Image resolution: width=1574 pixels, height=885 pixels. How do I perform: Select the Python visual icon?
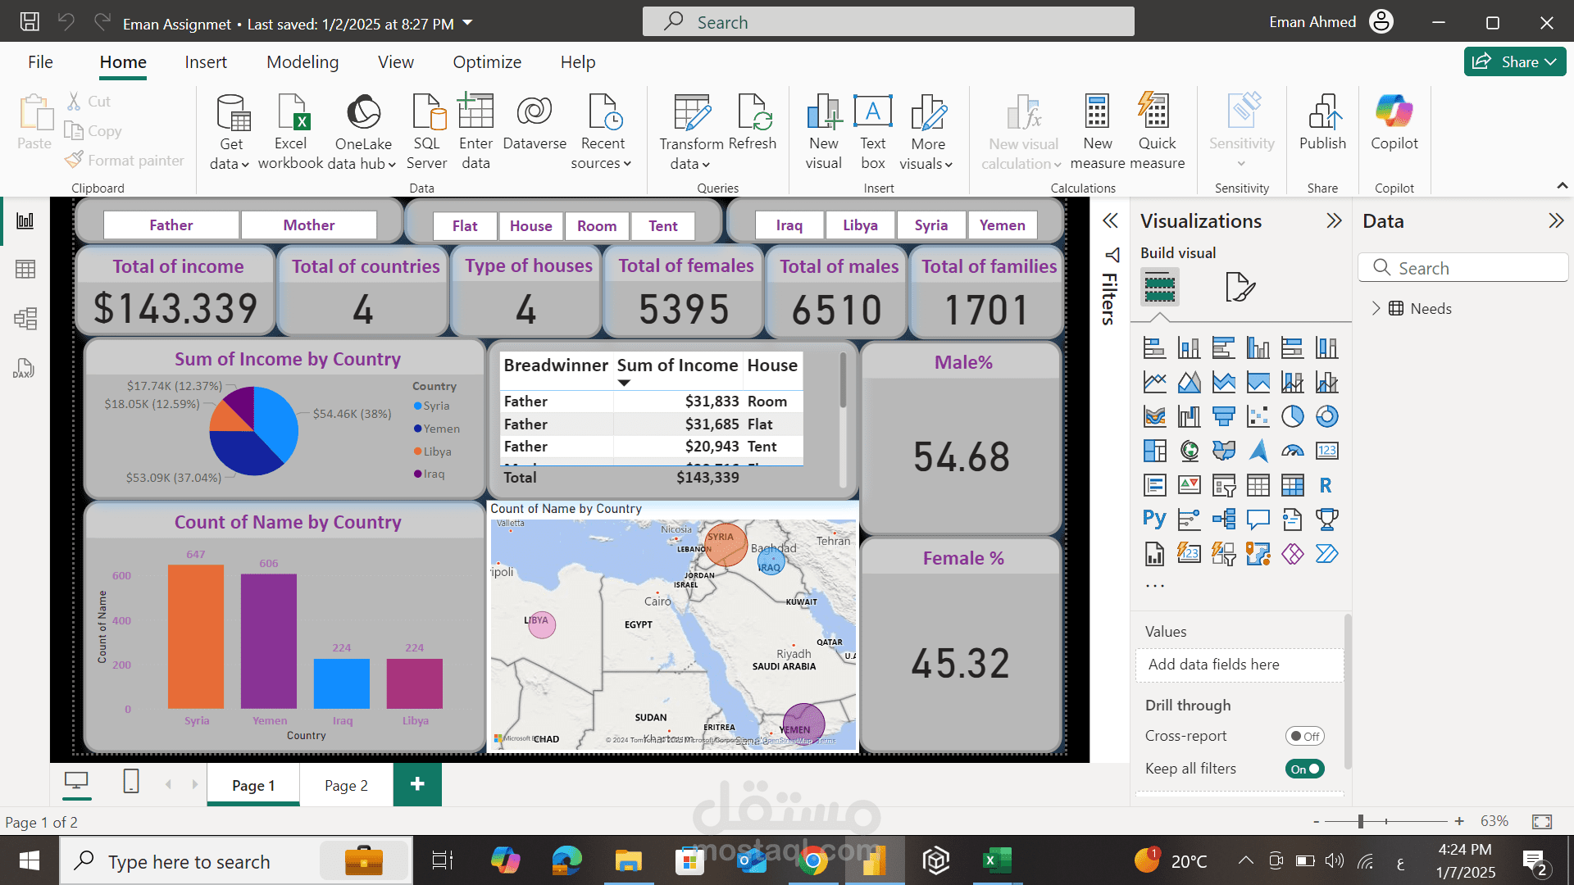(1154, 519)
